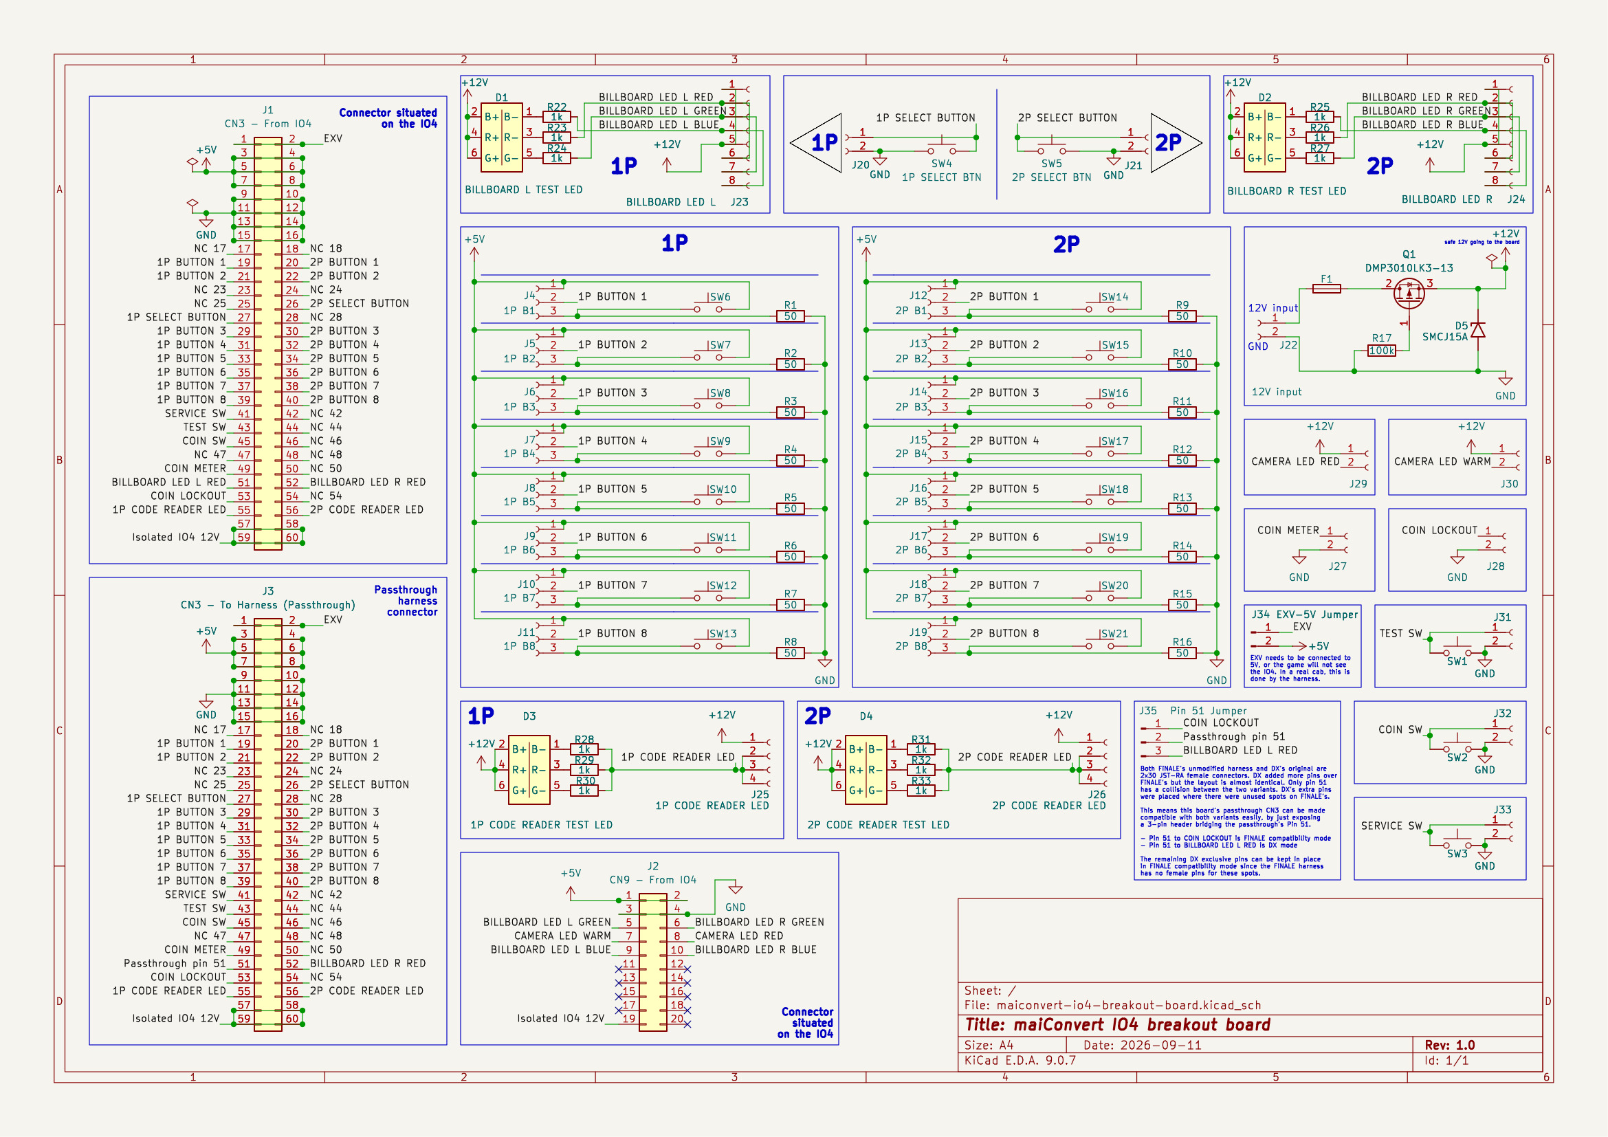The width and height of the screenshot is (1608, 1137).
Task: Select the 'CN3 - From IO4' label
Action: 267,124
